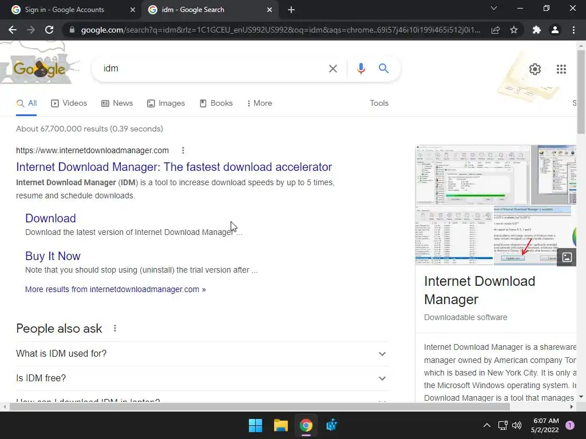Open Internet Download Manager fastest accelerator link

(x=174, y=167)
